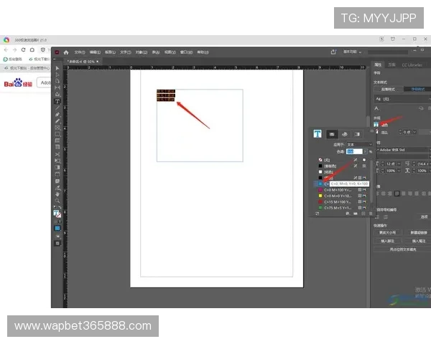Select the Type tool in the toolbox
This screenshot has width=431, height=344.
coord(57,102)
